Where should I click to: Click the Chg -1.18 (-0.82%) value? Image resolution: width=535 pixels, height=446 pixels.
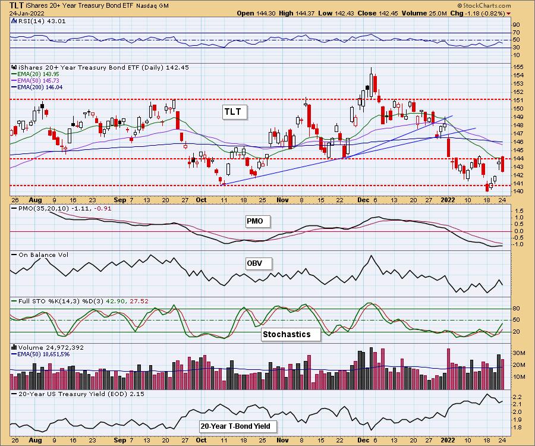coord(478,13)
